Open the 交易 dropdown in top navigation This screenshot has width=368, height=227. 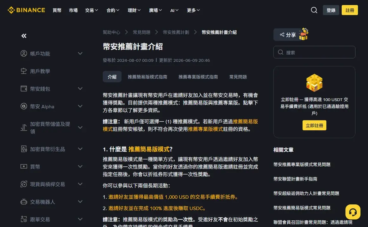[92, 10]
